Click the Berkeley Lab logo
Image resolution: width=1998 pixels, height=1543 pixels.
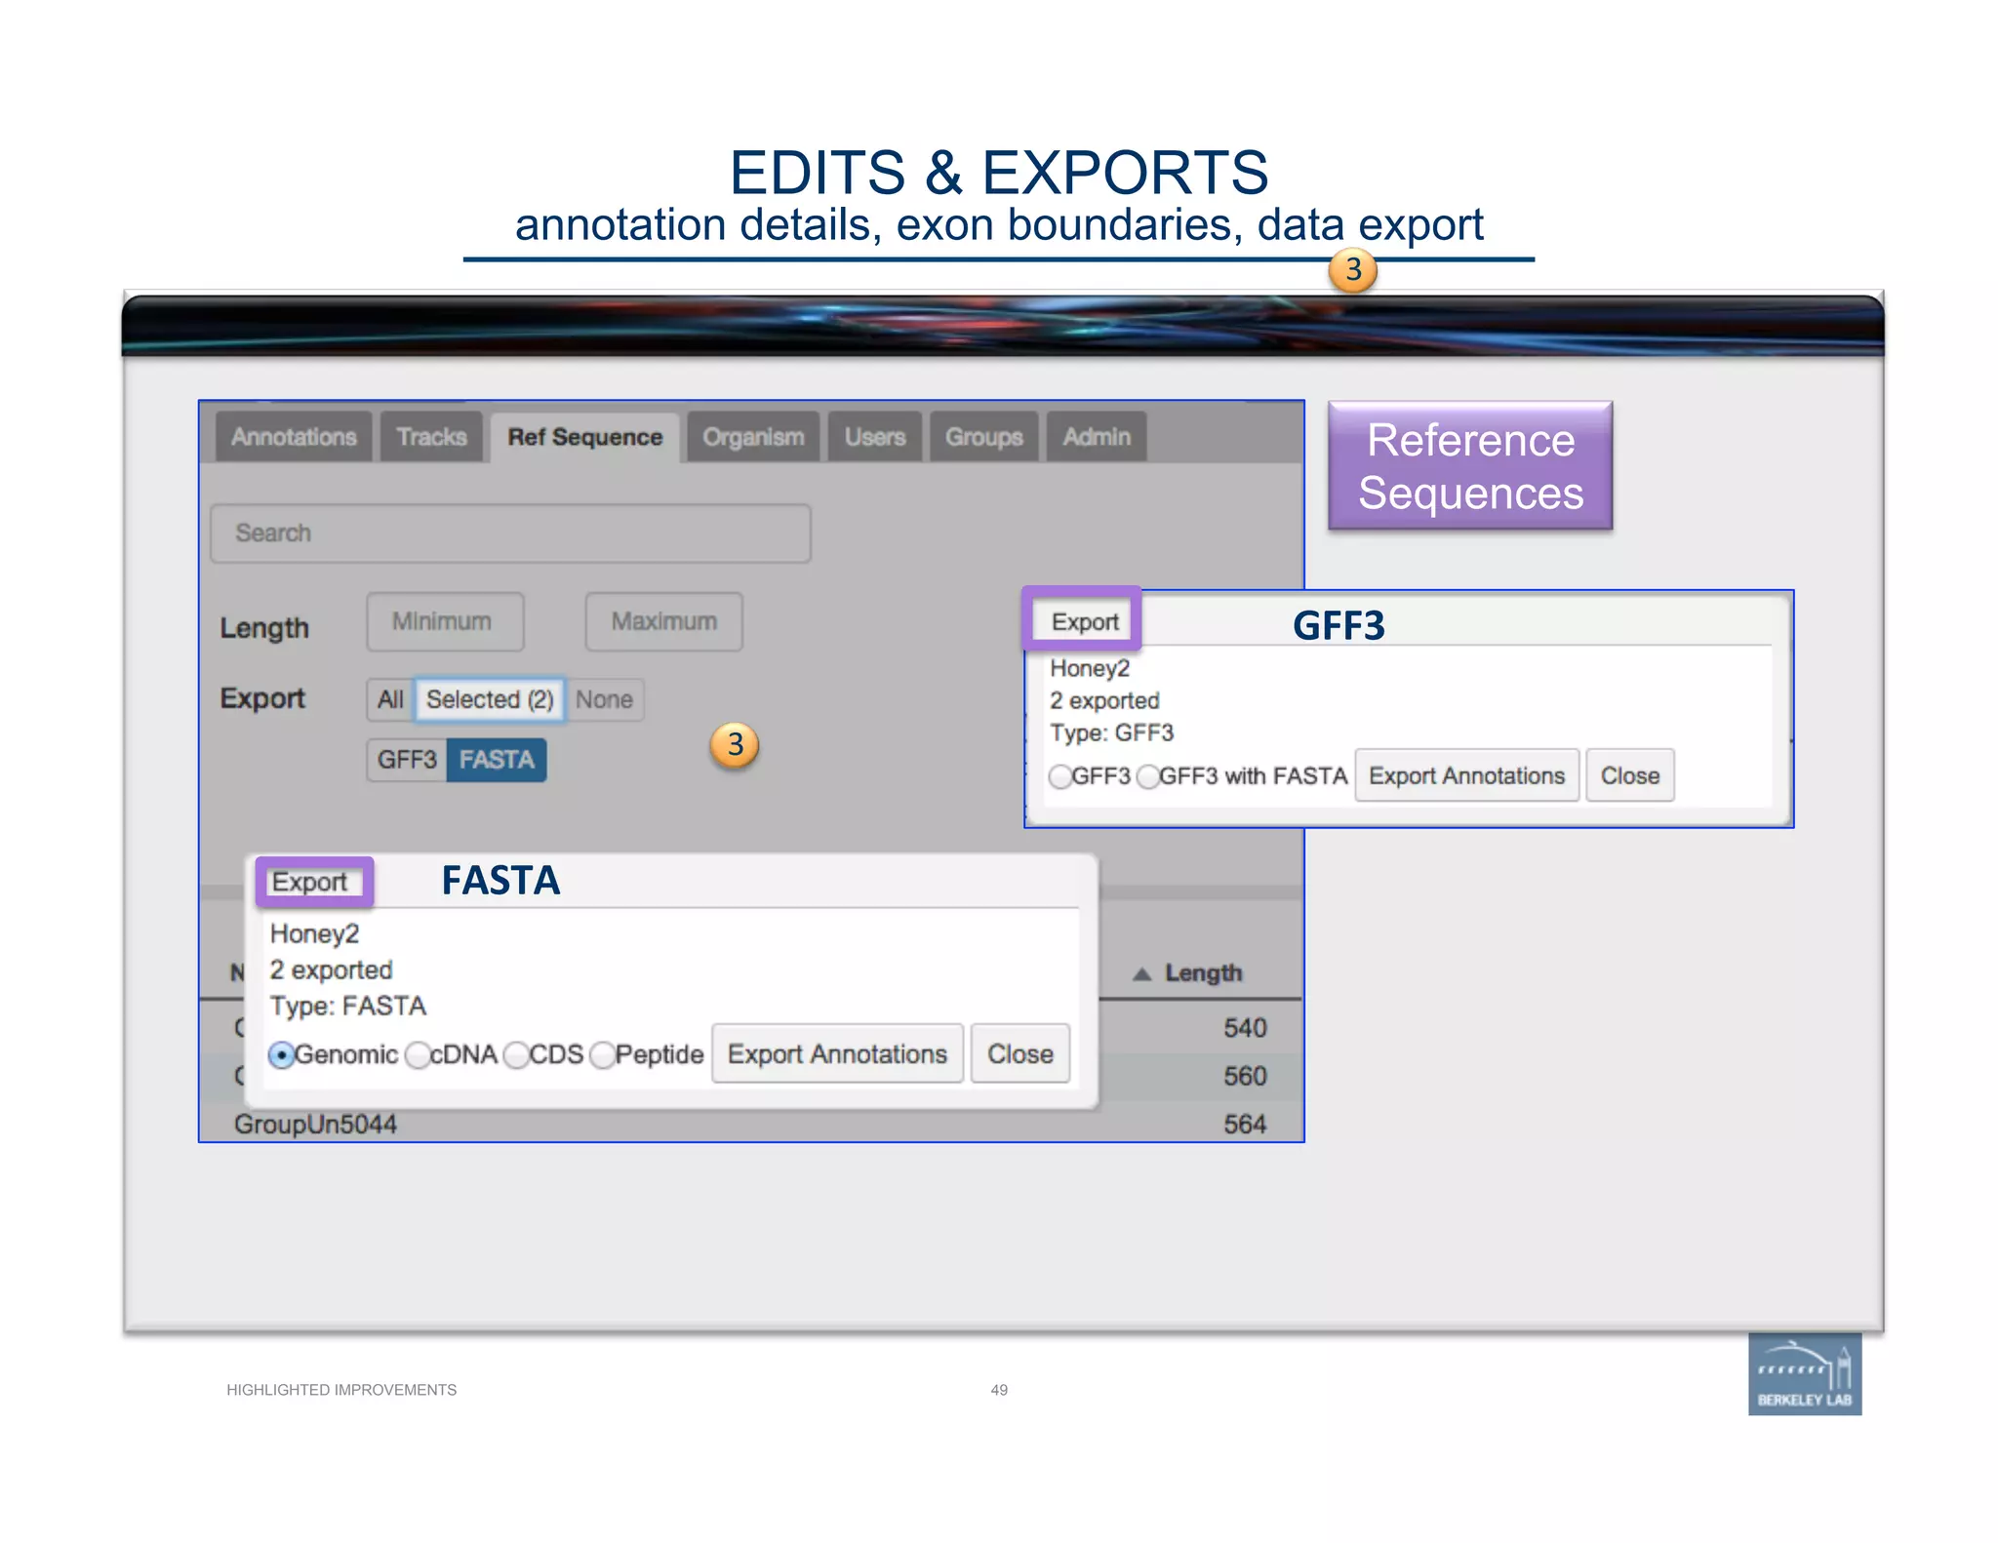[x=1805, y=1374]
